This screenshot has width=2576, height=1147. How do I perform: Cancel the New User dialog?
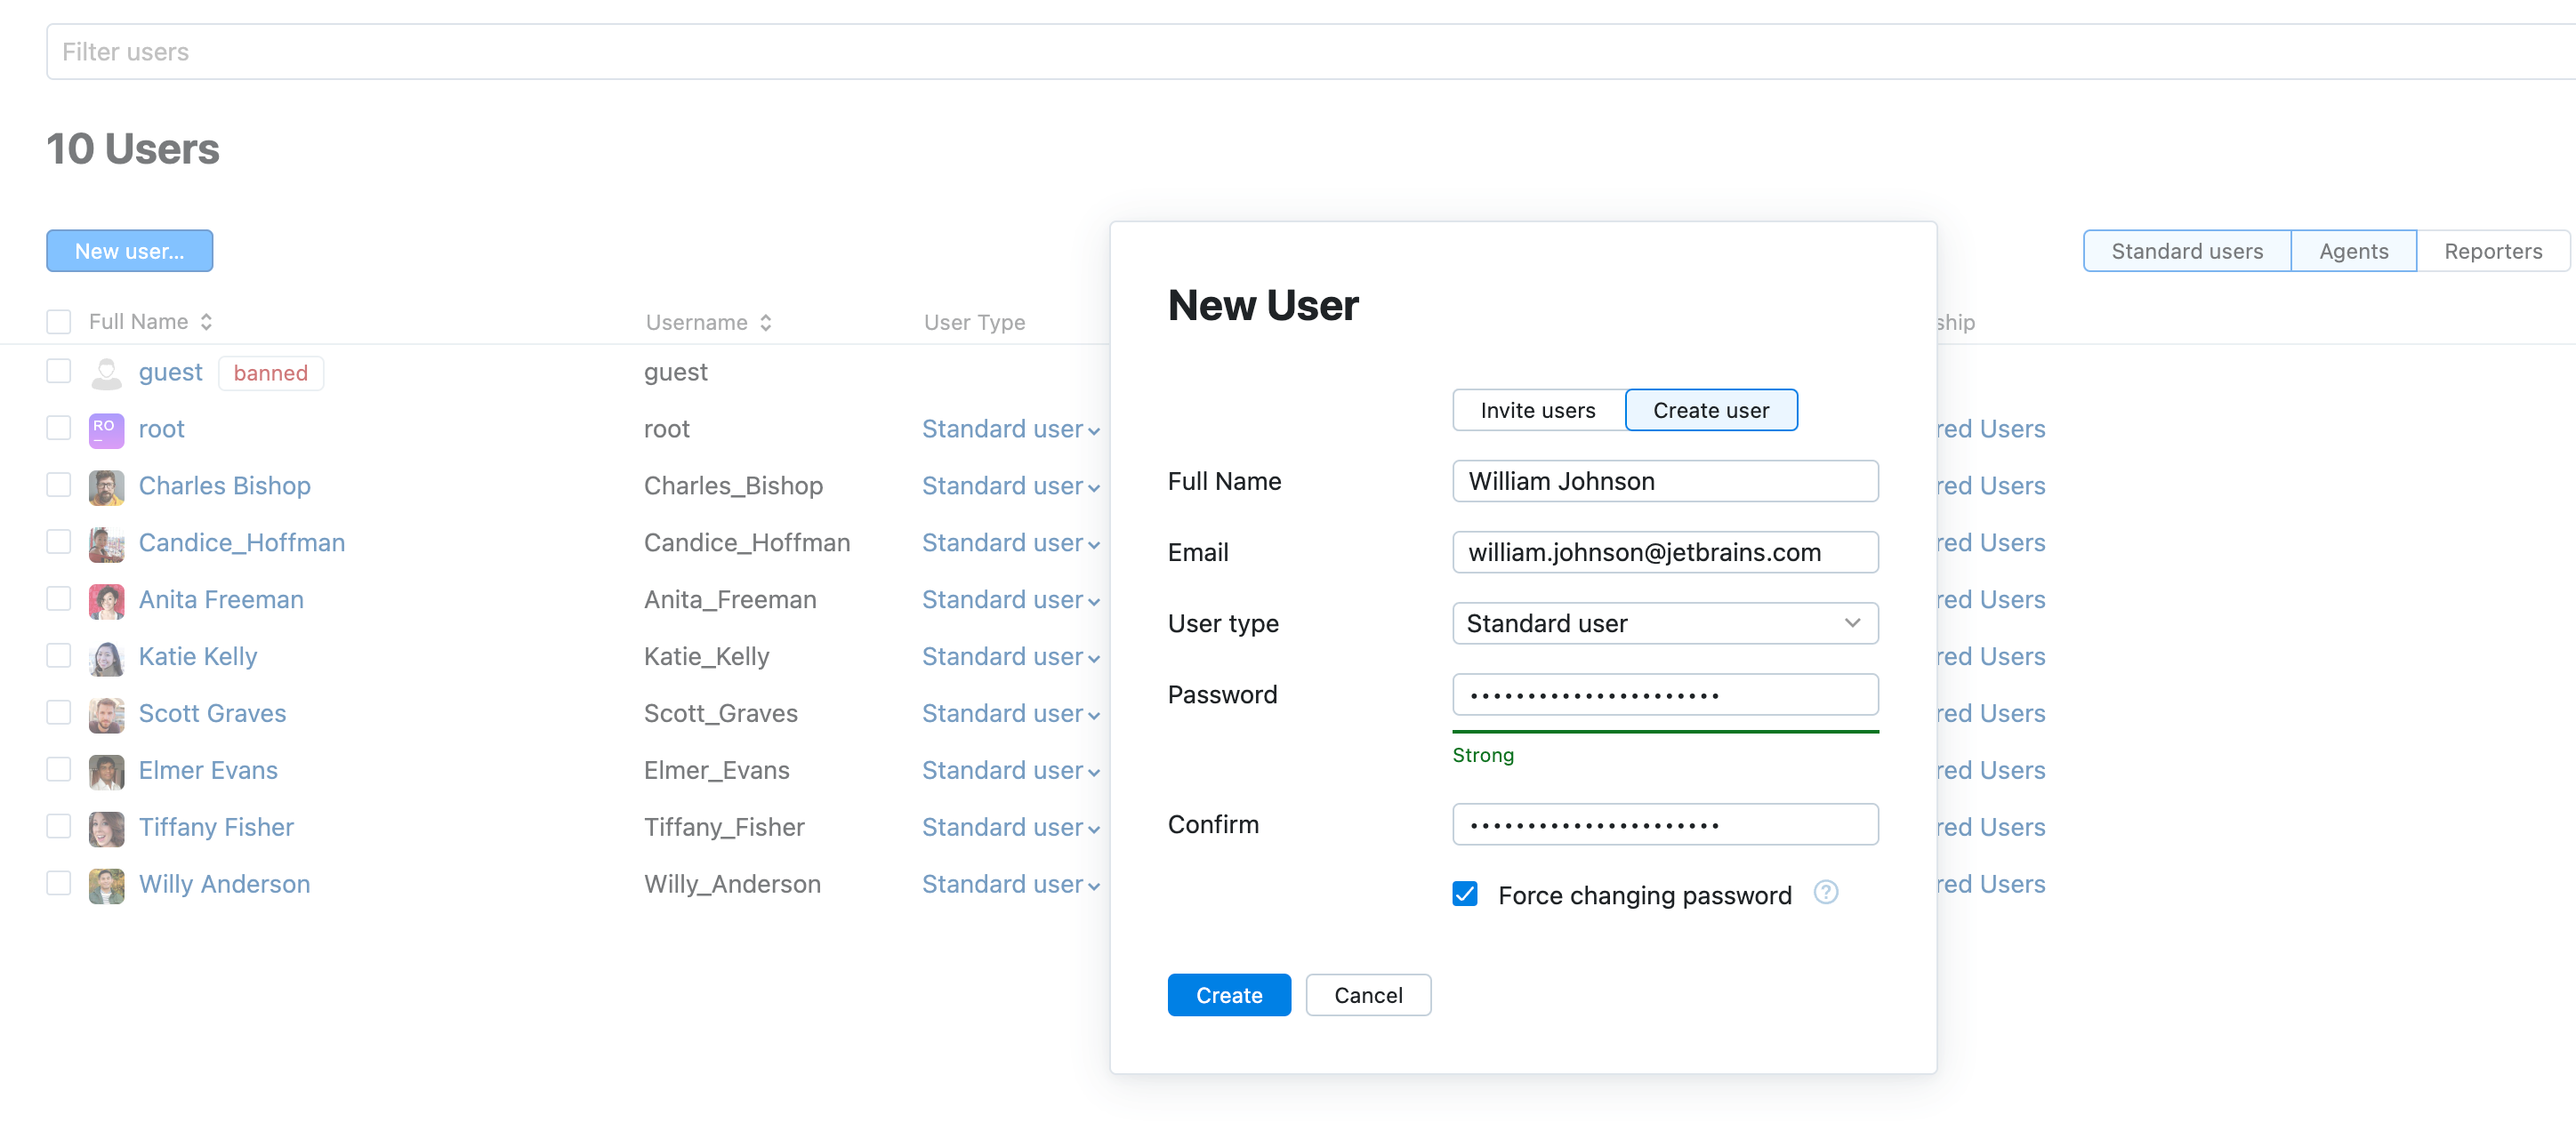(1368, 994)
